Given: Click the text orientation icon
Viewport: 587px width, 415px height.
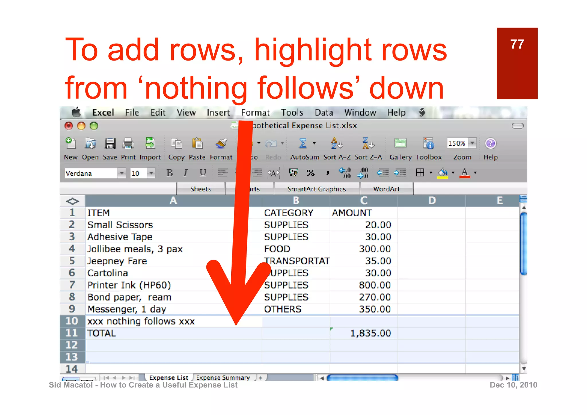Looking at the screenshot, I should tap(273, 173).
